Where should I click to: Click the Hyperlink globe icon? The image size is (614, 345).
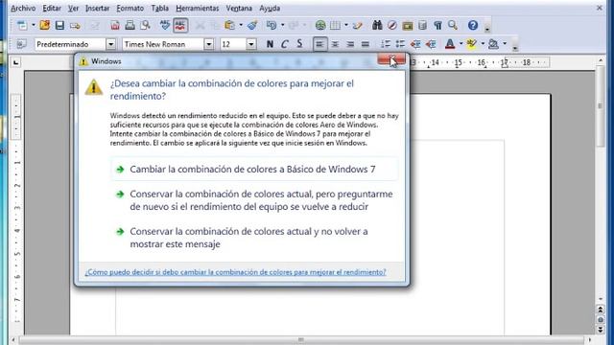(320, 26)
